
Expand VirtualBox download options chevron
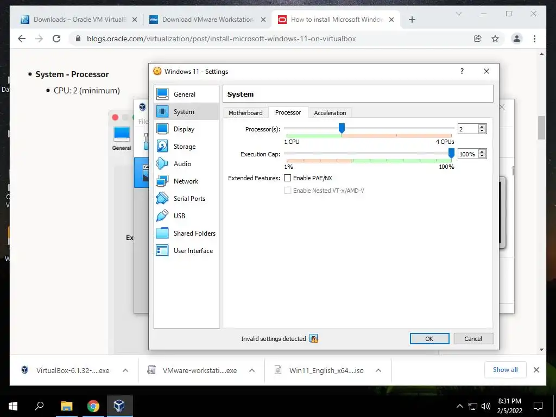point(125,370)
